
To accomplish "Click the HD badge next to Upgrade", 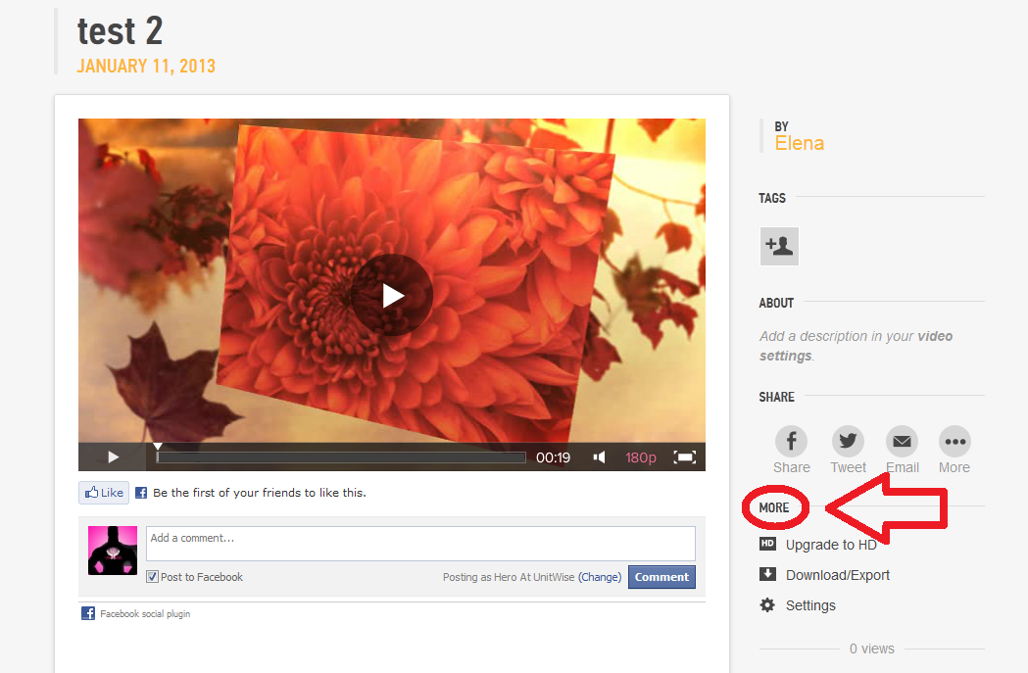I will [767, 545].
